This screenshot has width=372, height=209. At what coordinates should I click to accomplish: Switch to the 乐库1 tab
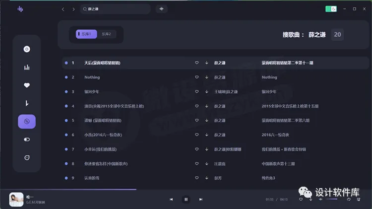click(x=86, y=34)
